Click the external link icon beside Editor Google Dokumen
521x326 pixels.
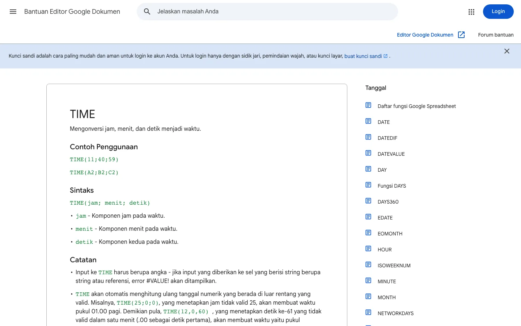click(461, 35)
